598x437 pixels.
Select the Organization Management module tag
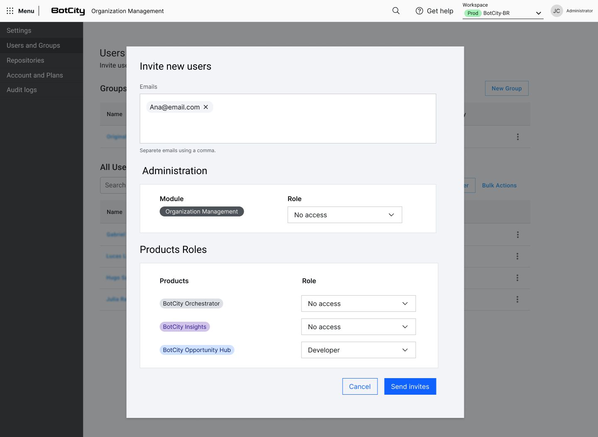[x=201, y=211]
